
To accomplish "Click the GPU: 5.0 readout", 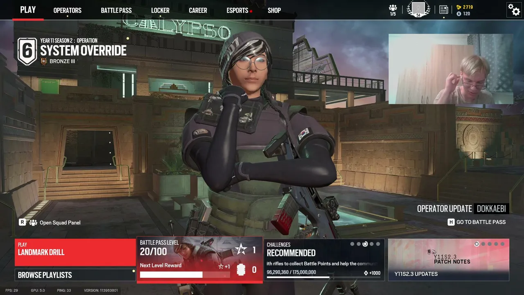I will [x=38, y=290].
